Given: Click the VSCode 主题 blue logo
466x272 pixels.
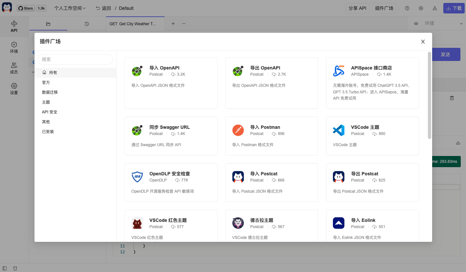Looking at the screenshot, I should [339, 130].
